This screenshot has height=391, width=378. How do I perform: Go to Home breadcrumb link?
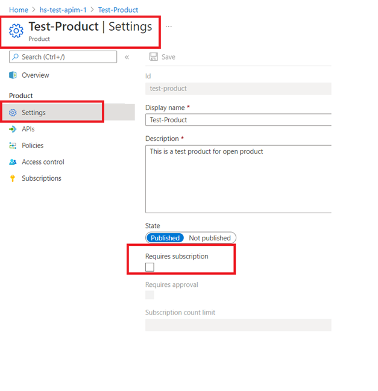click(18, 10)
